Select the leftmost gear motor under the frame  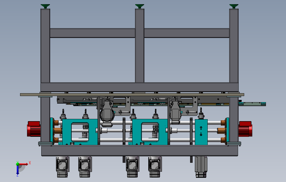click(x=62, y=167)
